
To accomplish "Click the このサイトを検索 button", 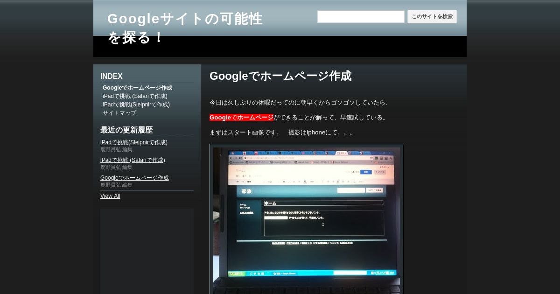I will point(432,17).
